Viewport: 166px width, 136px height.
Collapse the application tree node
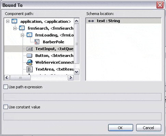(x=8, y=21)
